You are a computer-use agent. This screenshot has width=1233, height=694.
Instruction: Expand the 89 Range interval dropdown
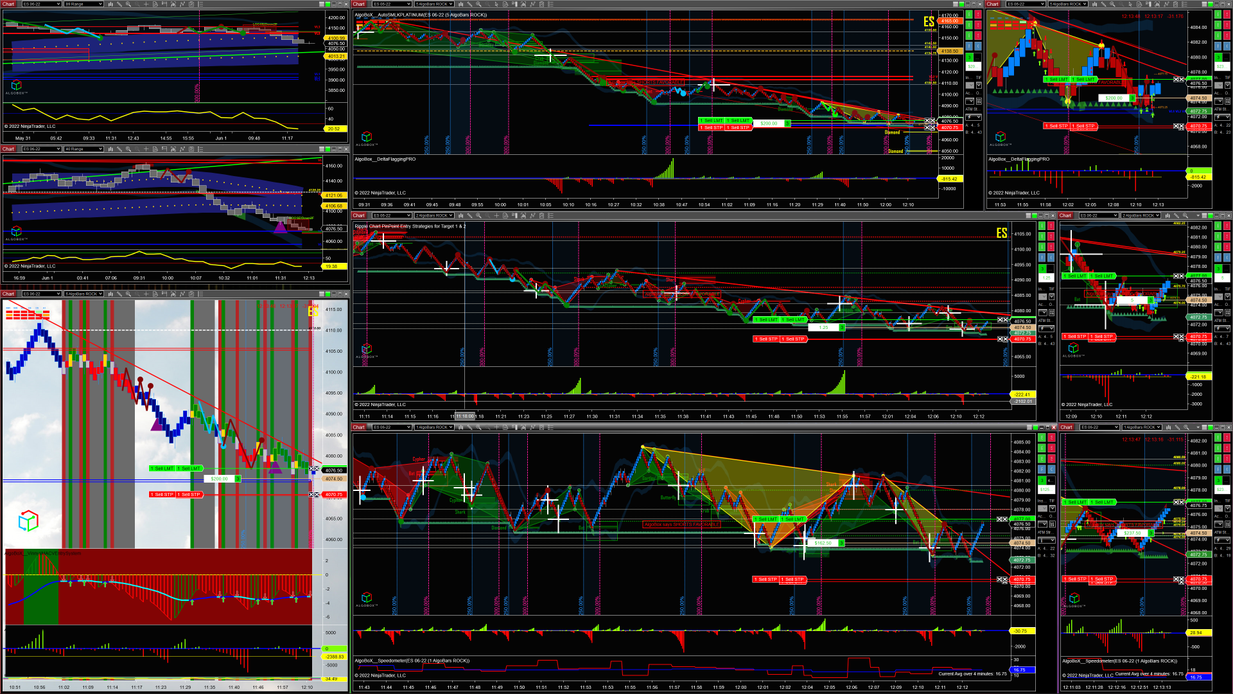pyautogui.click(x=83, y=4)
